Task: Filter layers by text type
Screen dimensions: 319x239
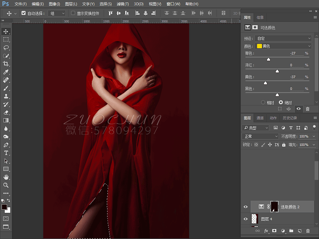Action: click(x=291, y=128)
